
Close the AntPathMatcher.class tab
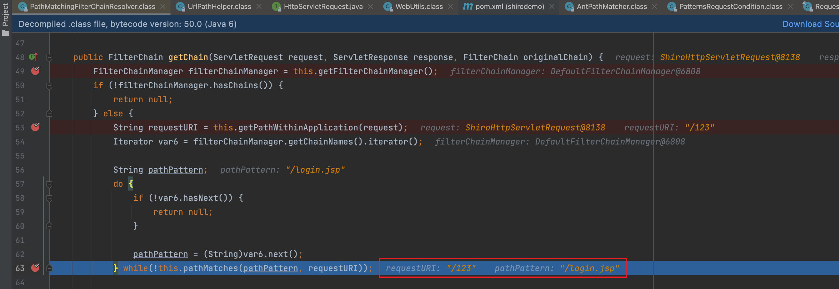point(654,6)
